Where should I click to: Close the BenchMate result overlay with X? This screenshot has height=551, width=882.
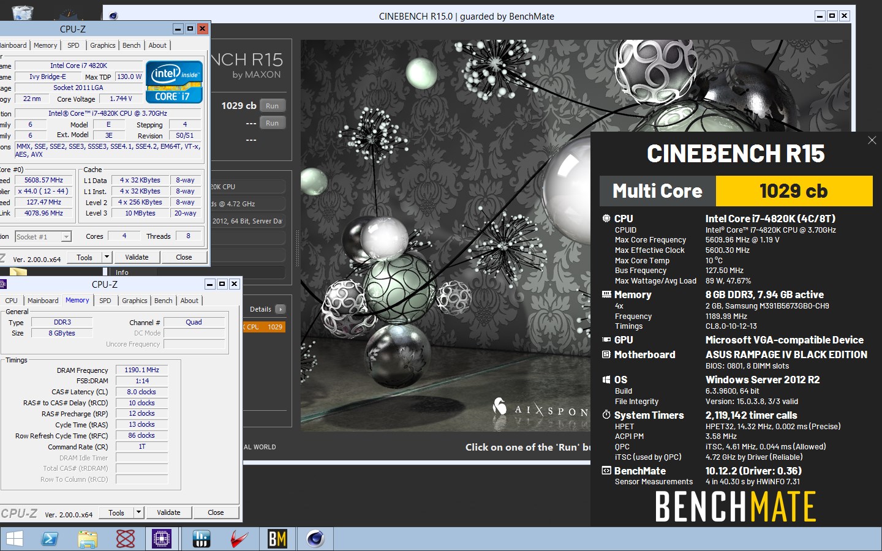click(x=872, y=140)
